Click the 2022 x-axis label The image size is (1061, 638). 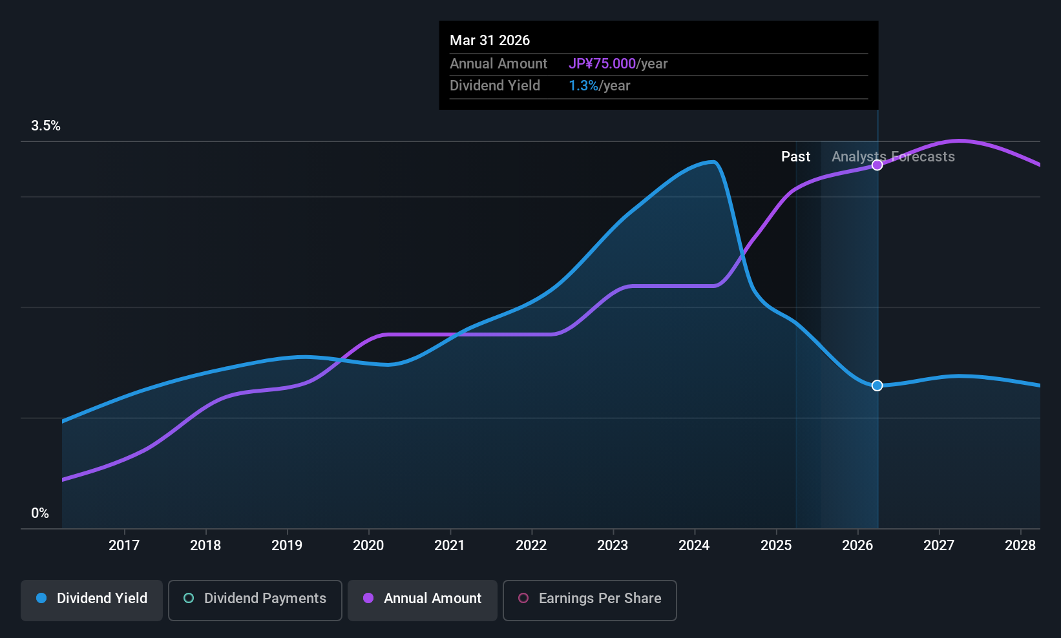[x=531, y=546]
